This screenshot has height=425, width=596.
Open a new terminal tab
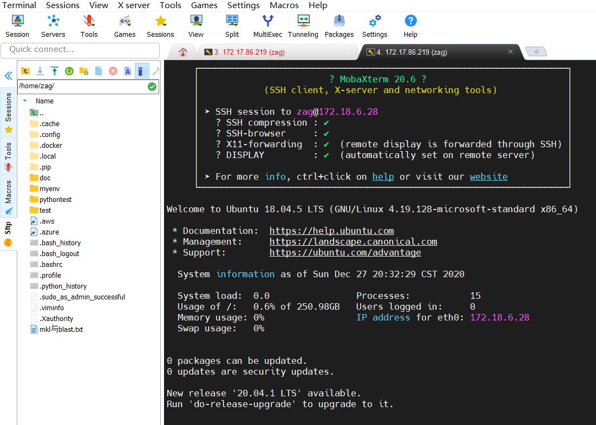[x=536, y=51]
